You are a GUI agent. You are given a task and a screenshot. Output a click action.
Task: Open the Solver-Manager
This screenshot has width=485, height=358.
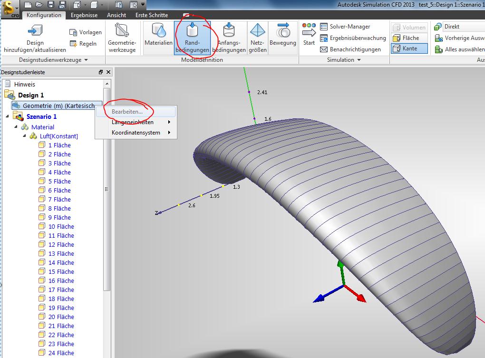(x=345, y=27)
